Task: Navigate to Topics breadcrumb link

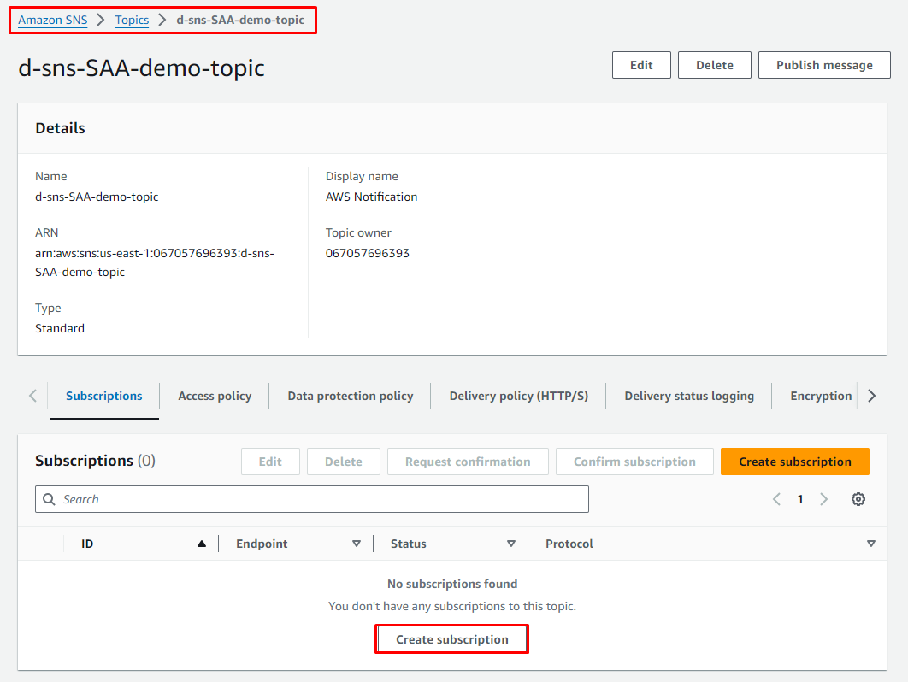Action: pos(132,21)
